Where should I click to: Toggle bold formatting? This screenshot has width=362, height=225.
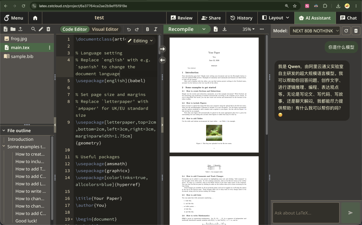[147, 29]
